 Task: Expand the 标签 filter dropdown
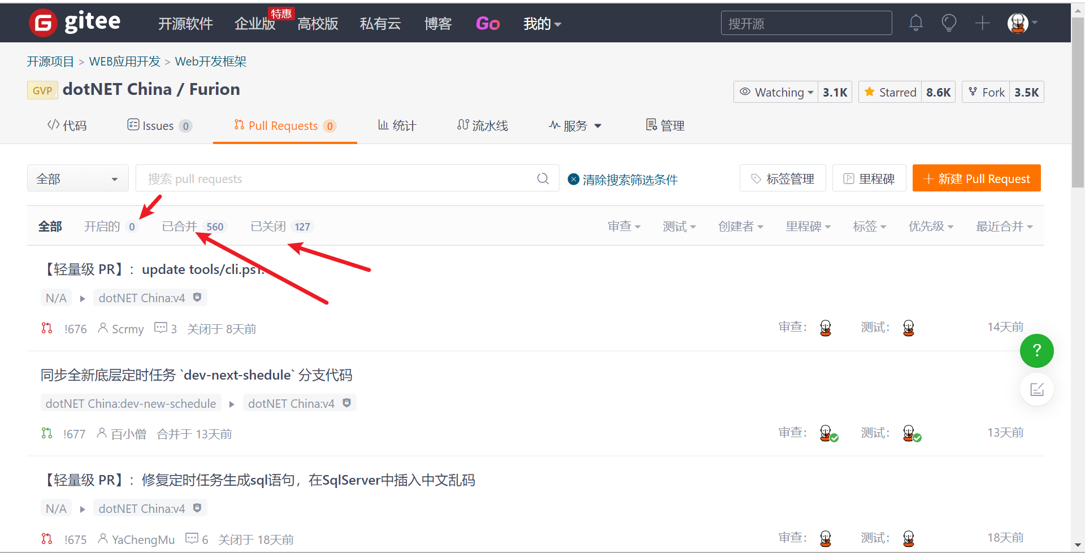[870, 227]
